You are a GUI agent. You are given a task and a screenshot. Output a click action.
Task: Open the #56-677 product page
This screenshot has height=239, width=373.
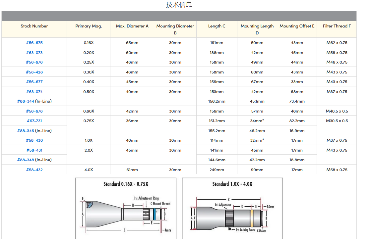[34, 82]
